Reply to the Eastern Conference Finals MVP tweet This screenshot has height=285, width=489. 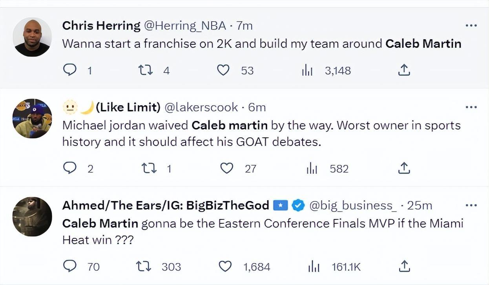click(70, 267)
